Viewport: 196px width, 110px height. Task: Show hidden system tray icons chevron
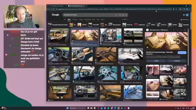click(175, 108)
